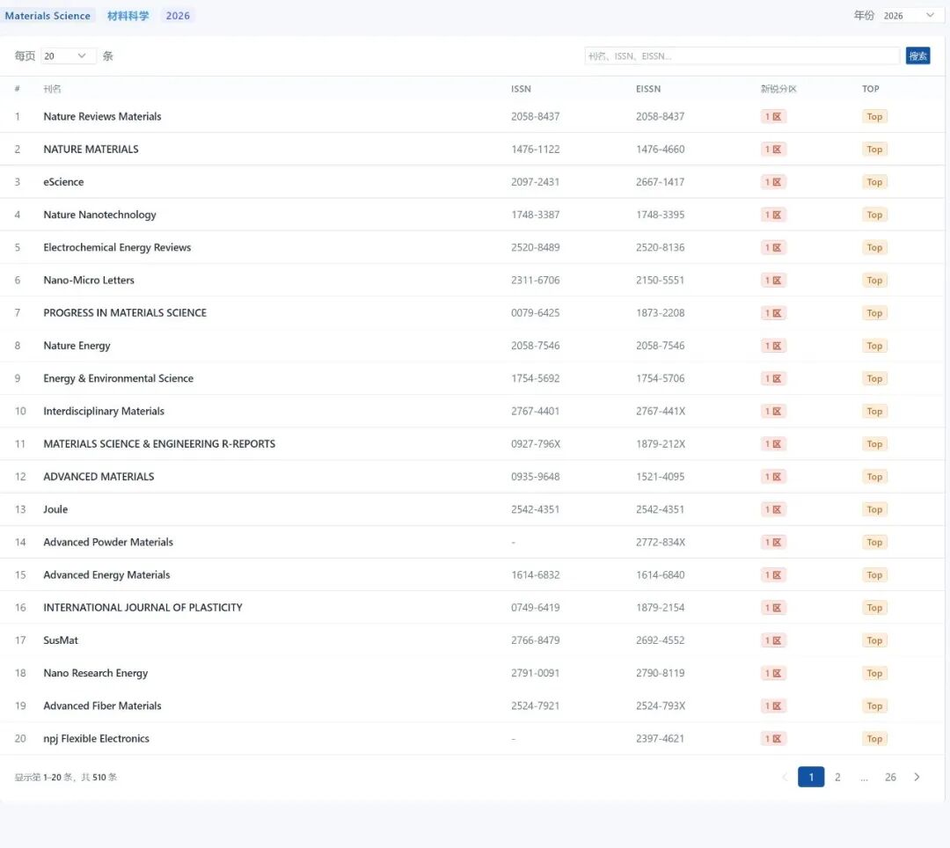Click the 2026 tag in header
Screen dimensions: 950x848
178,16
